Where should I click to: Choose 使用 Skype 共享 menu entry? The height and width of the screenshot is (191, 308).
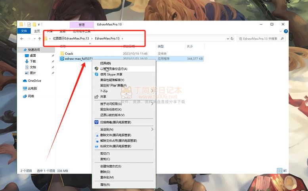[x=124, y=74]
